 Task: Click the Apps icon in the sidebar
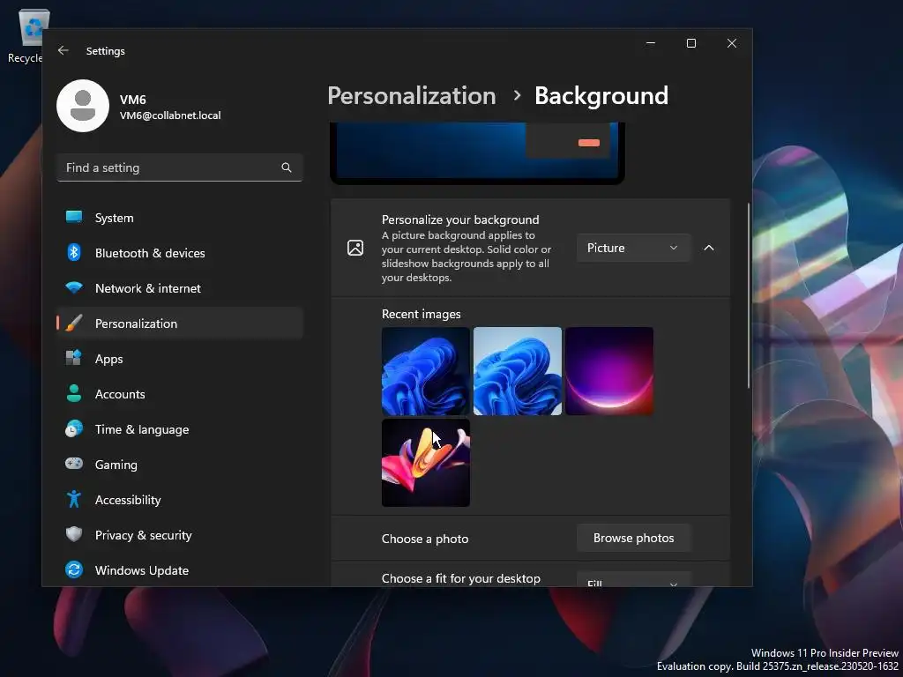74,358
